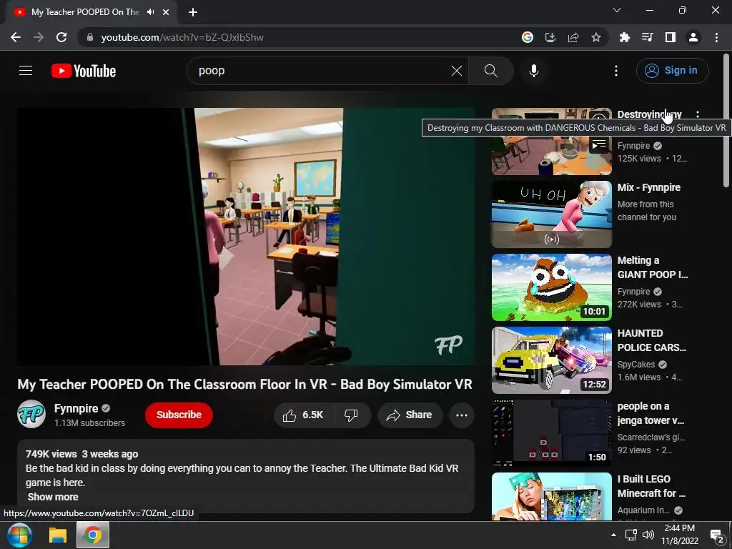Open 'Mix - Fynnpire' title link
The width and height of the screenshot is (732, 549).
[x=649, y=188]
